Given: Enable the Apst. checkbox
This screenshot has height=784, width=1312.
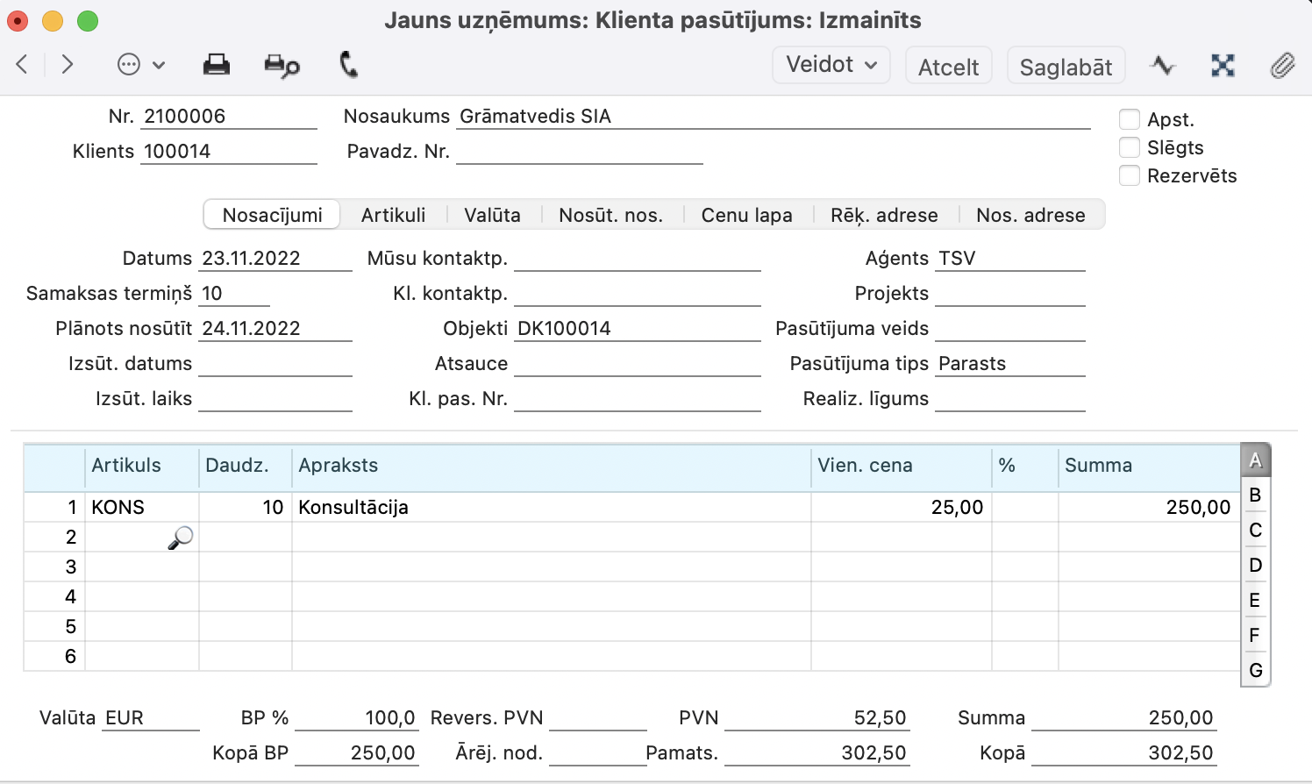Looking at the screenshot, I should (x=1130, y=119).
